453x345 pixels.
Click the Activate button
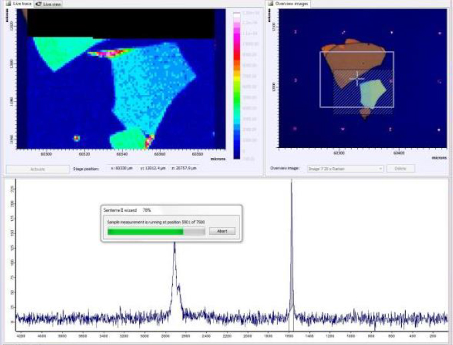(x=37, y=169)
